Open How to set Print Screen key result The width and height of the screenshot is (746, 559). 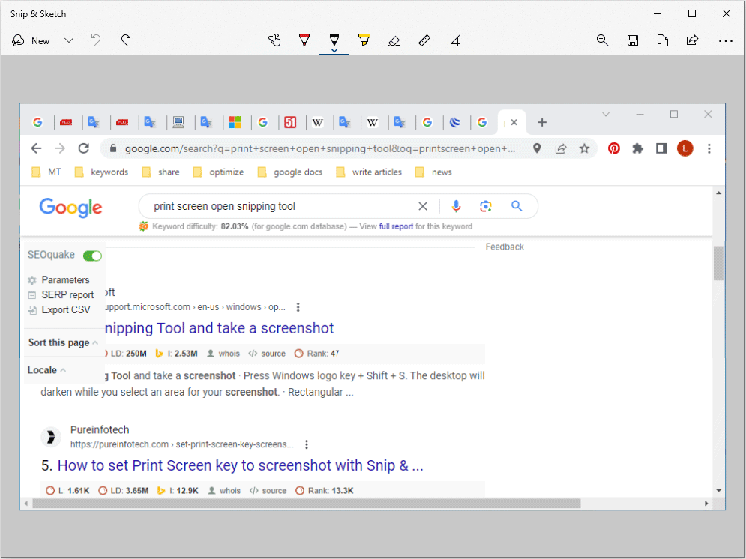pyautogui.click(x=240, y=465)
